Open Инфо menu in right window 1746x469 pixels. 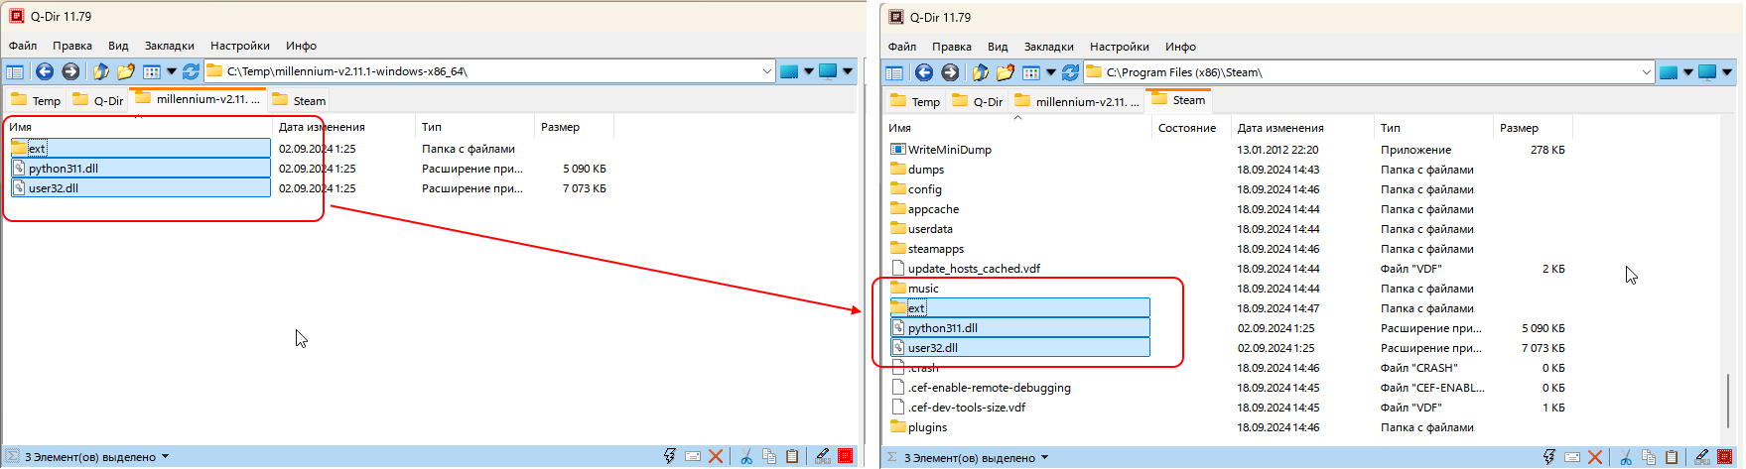tap(1180, 47)
